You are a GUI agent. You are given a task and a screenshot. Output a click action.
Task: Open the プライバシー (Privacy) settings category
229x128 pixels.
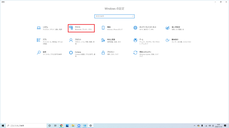point(110,53)
